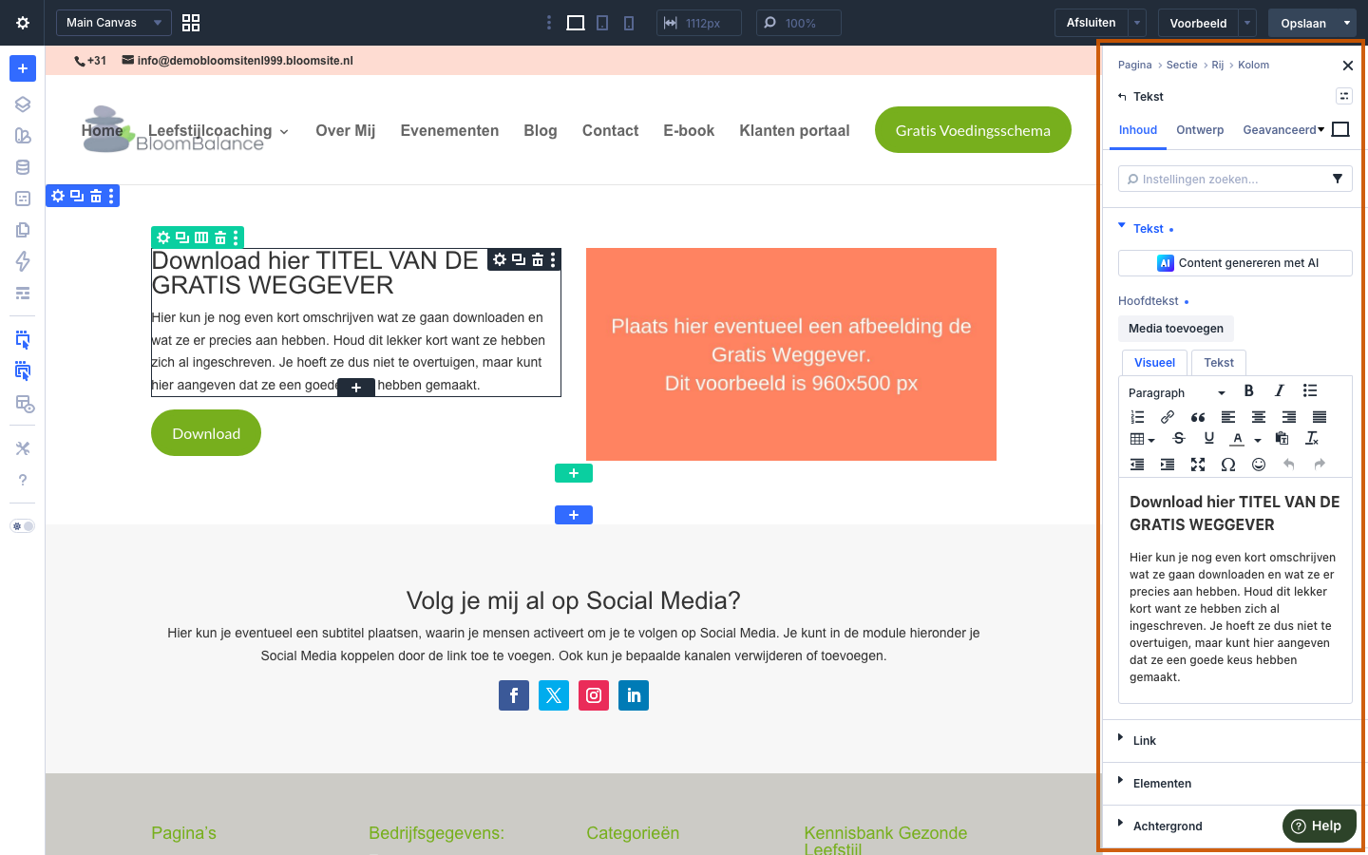
Task: Collapse the Tekst settings group
Action: [1147, 228]
